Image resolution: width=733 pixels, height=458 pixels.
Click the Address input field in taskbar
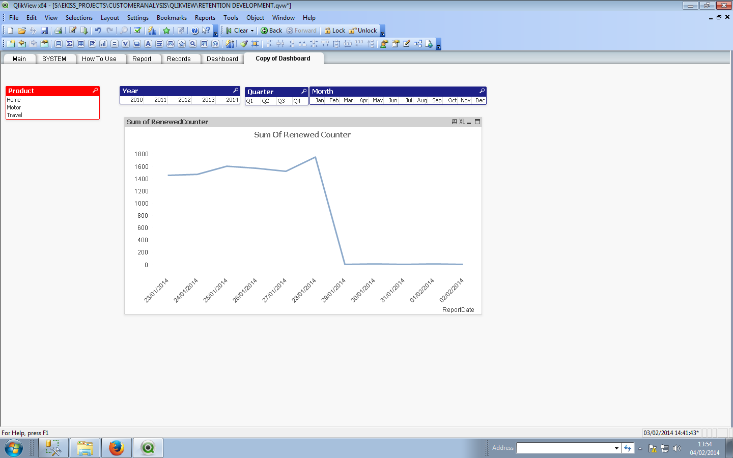[564, 448]
